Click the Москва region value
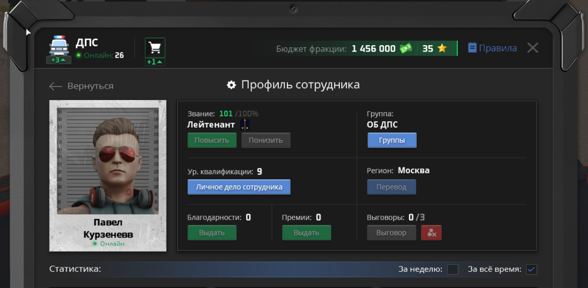 coord(414,171)
